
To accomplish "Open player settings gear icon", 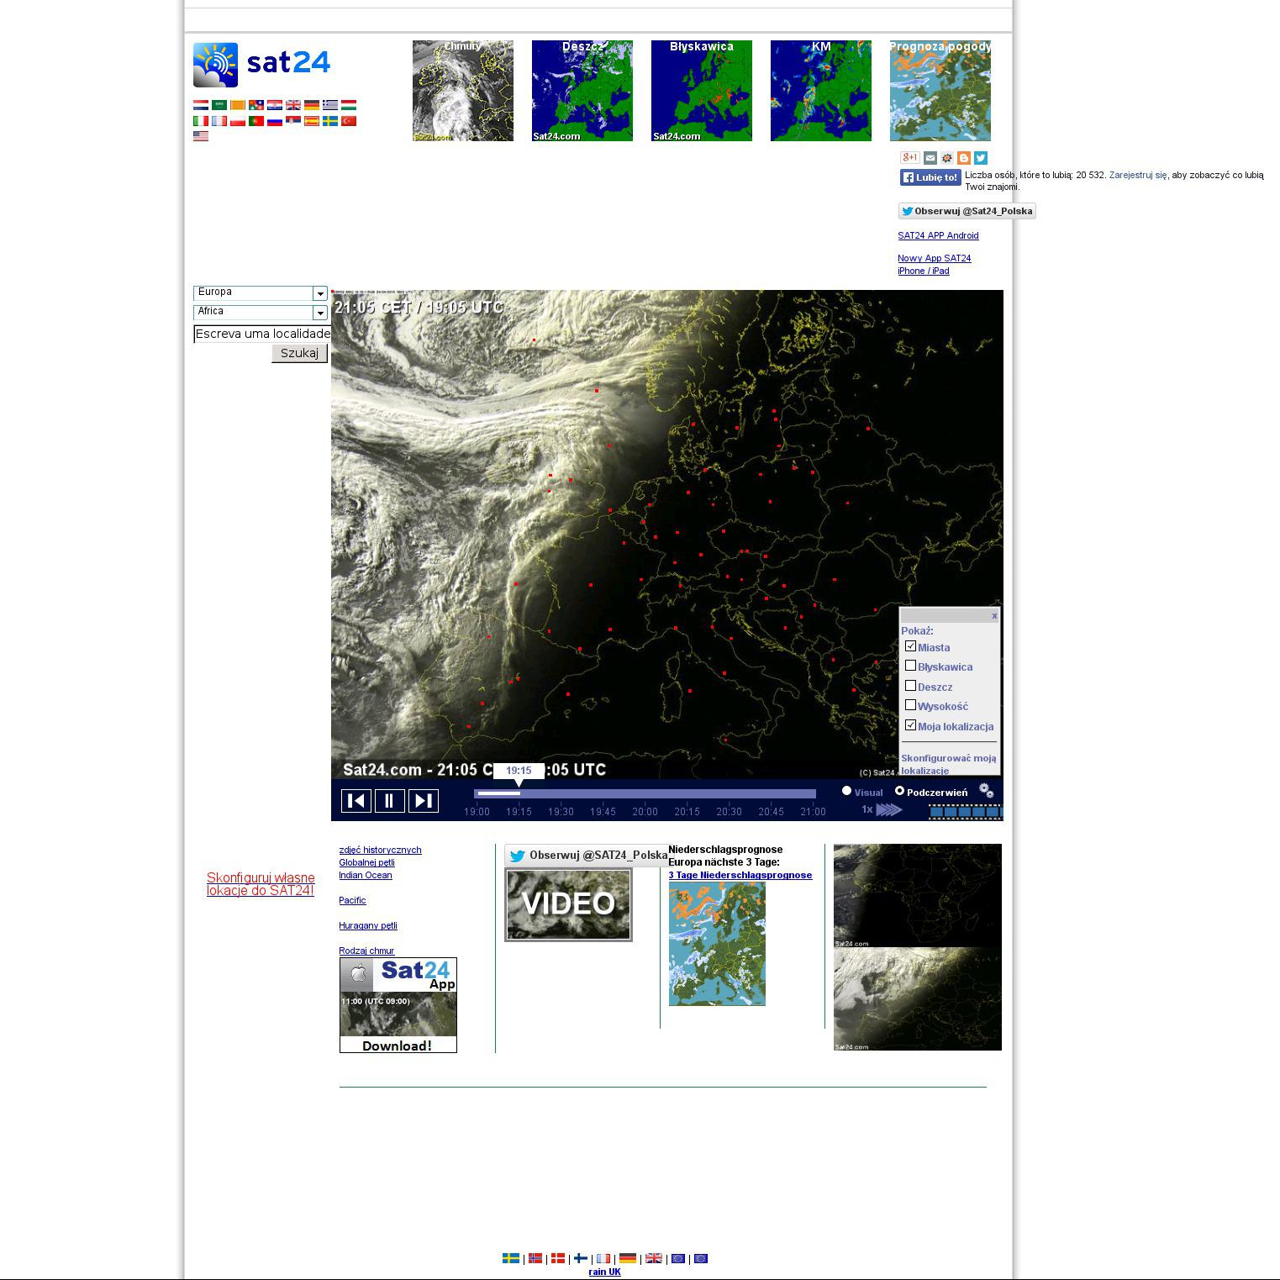I will (x=987, y=791).
